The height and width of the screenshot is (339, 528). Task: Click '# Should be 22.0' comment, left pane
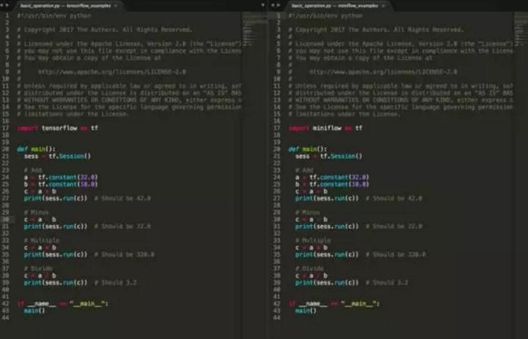click(x=123, y=226)
